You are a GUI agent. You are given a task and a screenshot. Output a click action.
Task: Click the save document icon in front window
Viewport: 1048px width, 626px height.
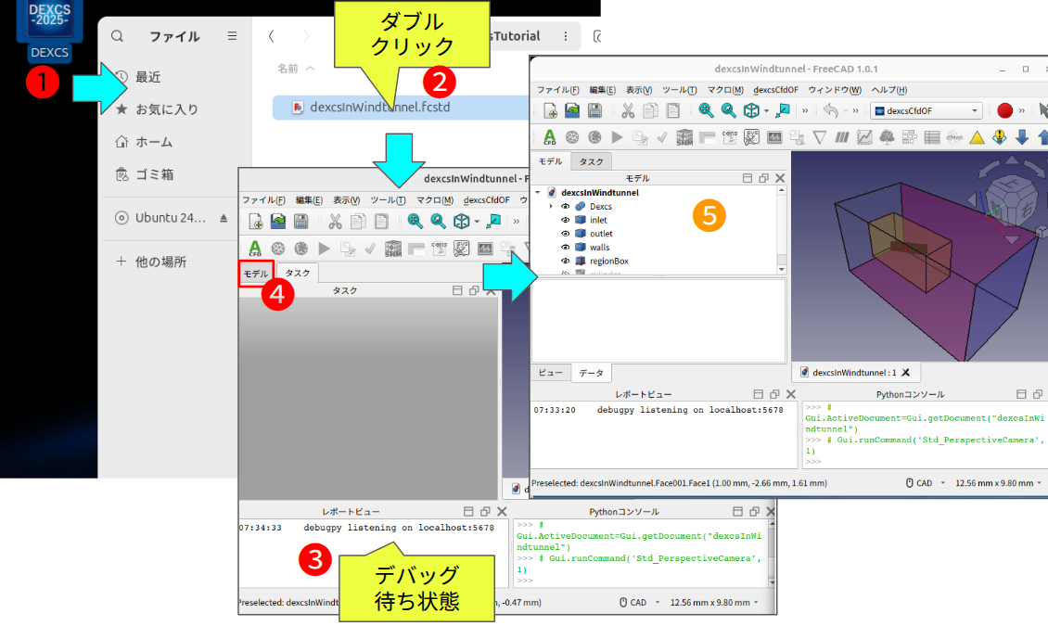tap(594, 110)
